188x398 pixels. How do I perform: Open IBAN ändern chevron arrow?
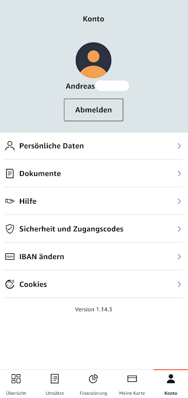click(179, 257)
